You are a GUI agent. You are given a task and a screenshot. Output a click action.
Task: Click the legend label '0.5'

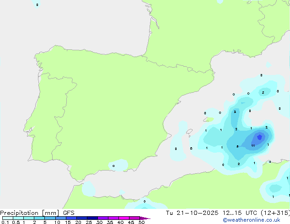[16, 222]
